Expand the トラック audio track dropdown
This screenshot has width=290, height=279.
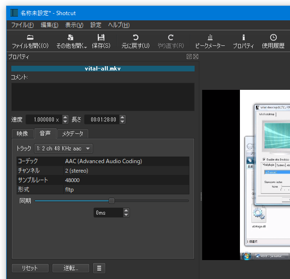[x=63, y=148]
